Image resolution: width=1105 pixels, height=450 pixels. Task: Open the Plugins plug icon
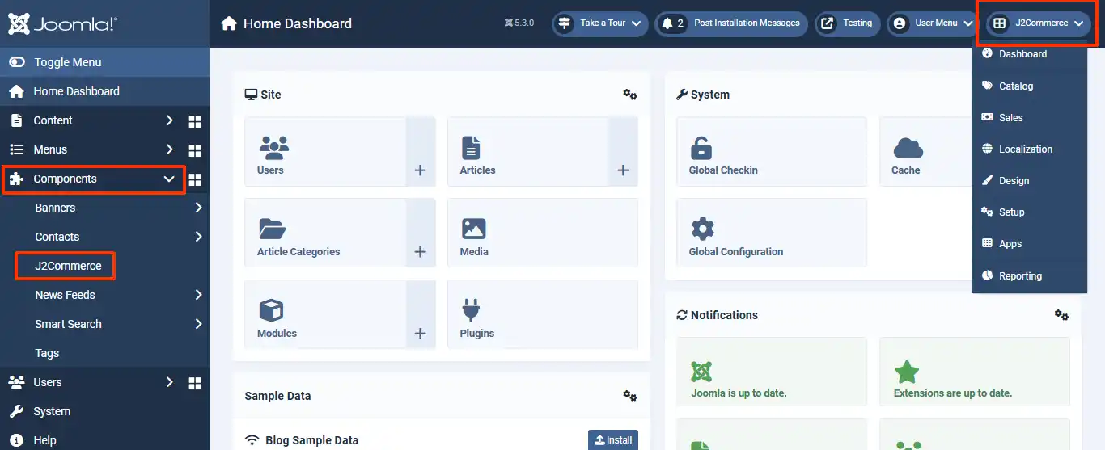[471, 310]
